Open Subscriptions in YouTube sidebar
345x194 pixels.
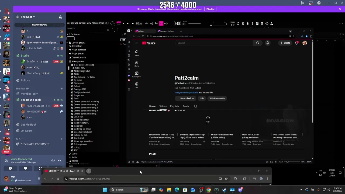click(x=137, y=74)
